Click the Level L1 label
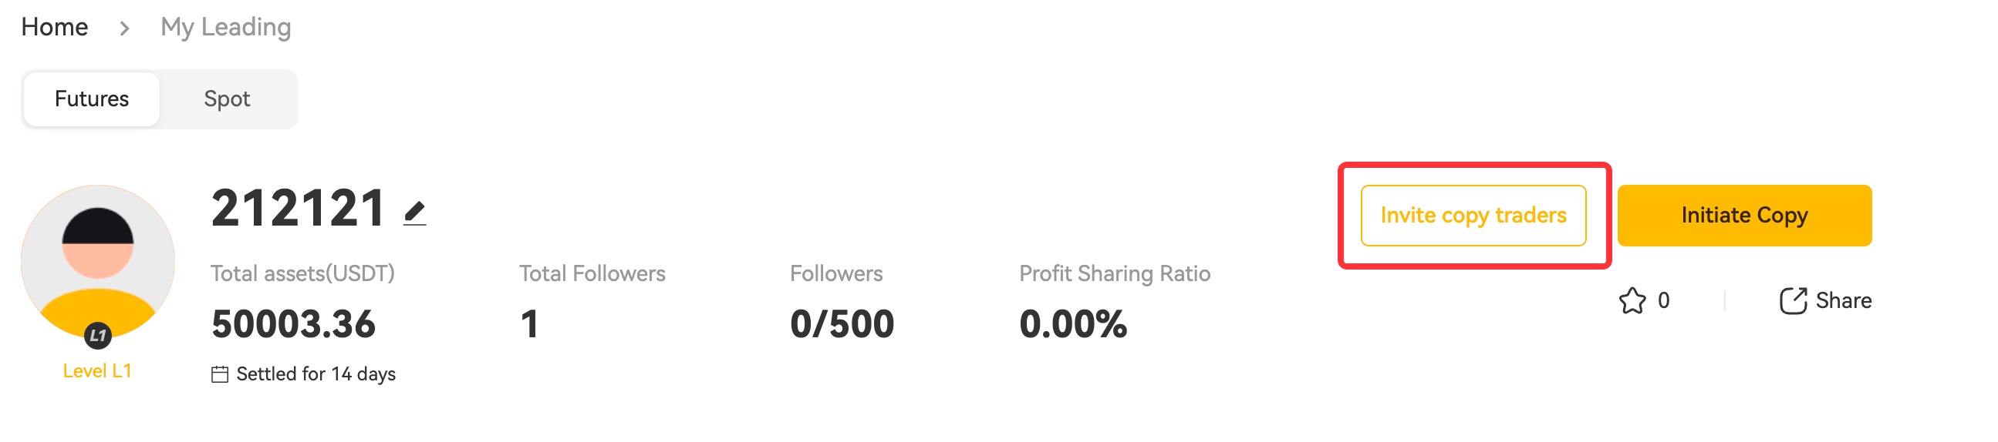 (97, 371)
